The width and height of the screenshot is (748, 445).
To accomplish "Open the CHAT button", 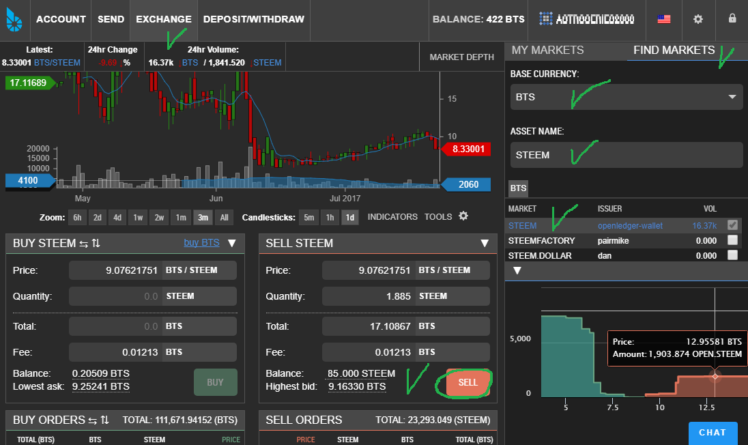I will pos(713,433).
